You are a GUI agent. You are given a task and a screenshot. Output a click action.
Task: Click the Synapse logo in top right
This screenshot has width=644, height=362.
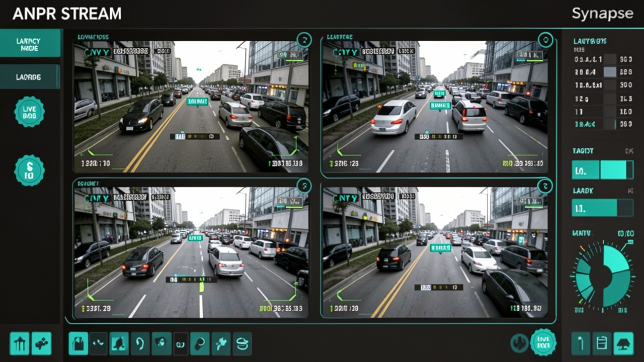pyautogui.click(x=602, y=14)
